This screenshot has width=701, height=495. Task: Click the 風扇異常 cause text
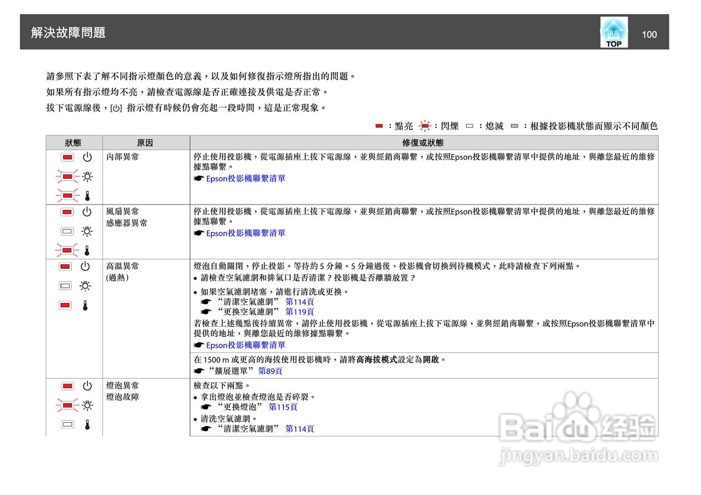[x=123, y=212]
